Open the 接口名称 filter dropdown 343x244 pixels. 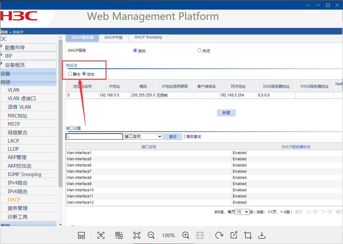143,136
